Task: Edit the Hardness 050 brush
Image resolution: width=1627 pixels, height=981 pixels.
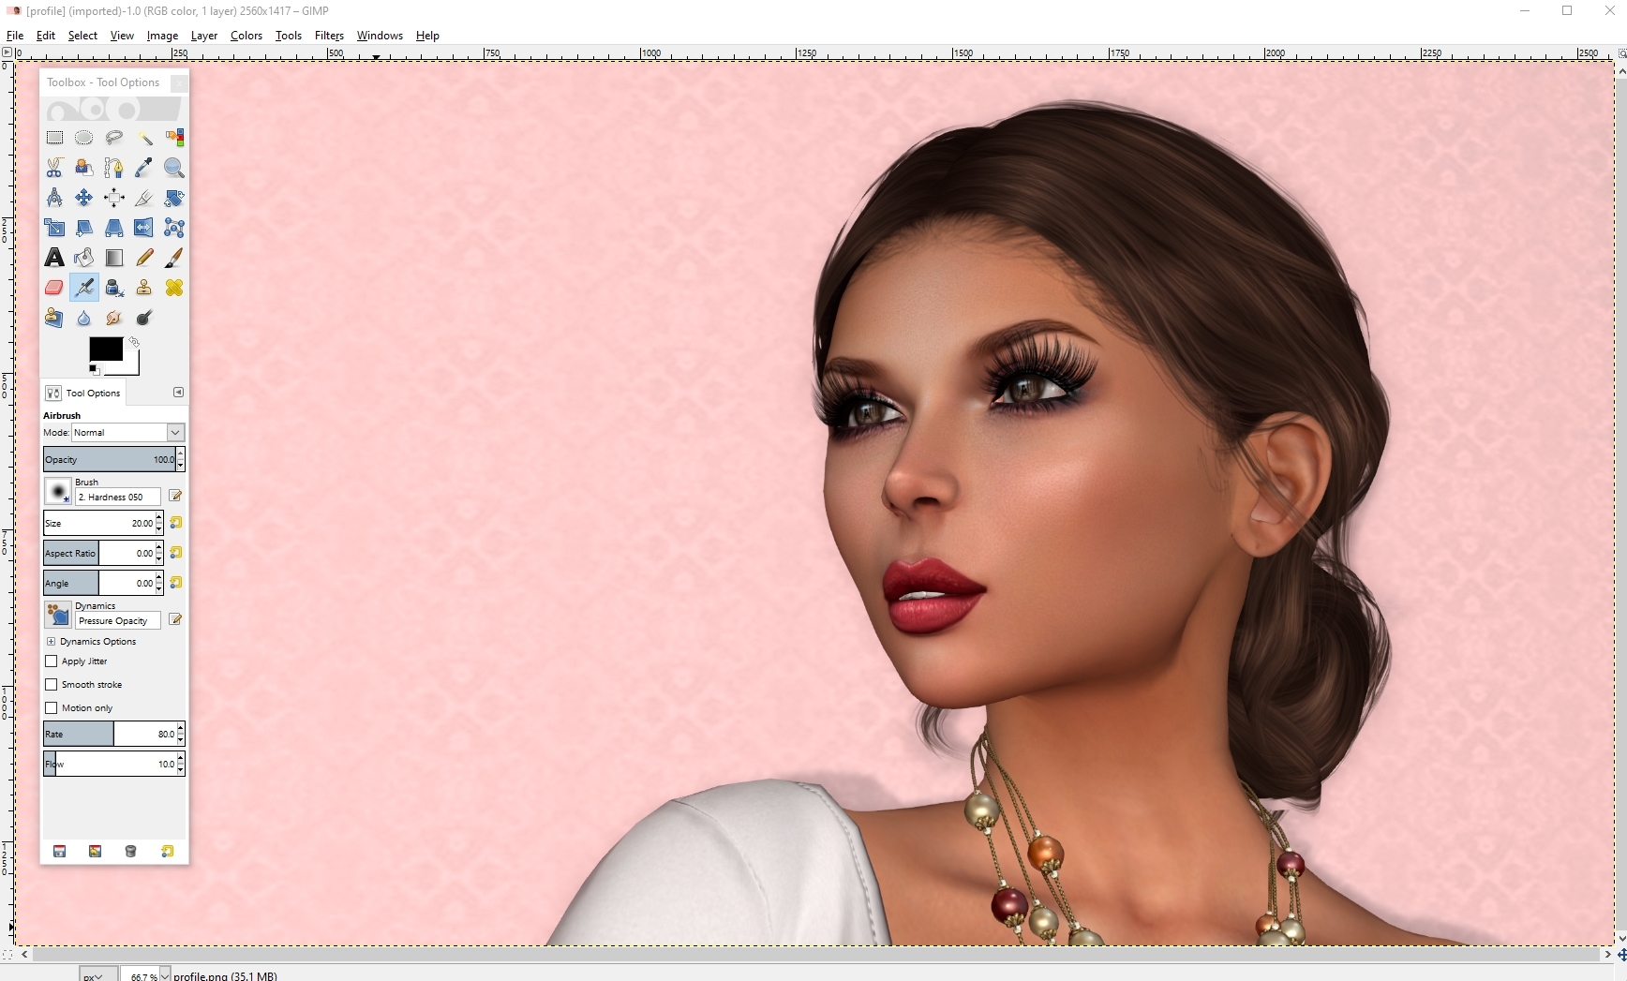Action: 175,496
